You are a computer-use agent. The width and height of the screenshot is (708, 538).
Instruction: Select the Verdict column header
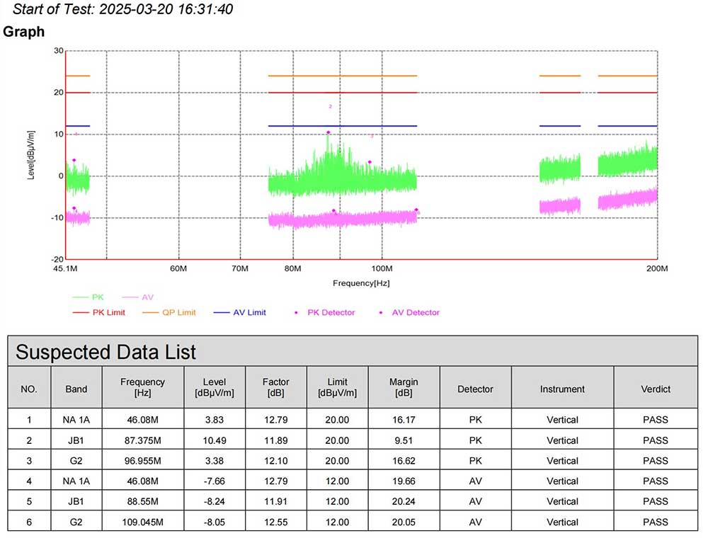coord(654,389)
